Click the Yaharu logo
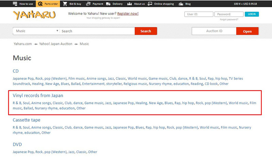The image size is (272, 157). 34,15
